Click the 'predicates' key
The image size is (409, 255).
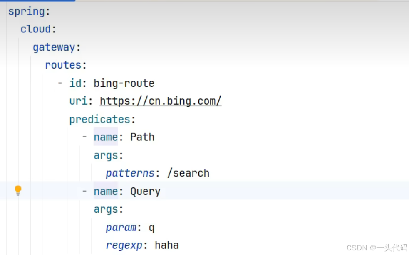(99, 120)
